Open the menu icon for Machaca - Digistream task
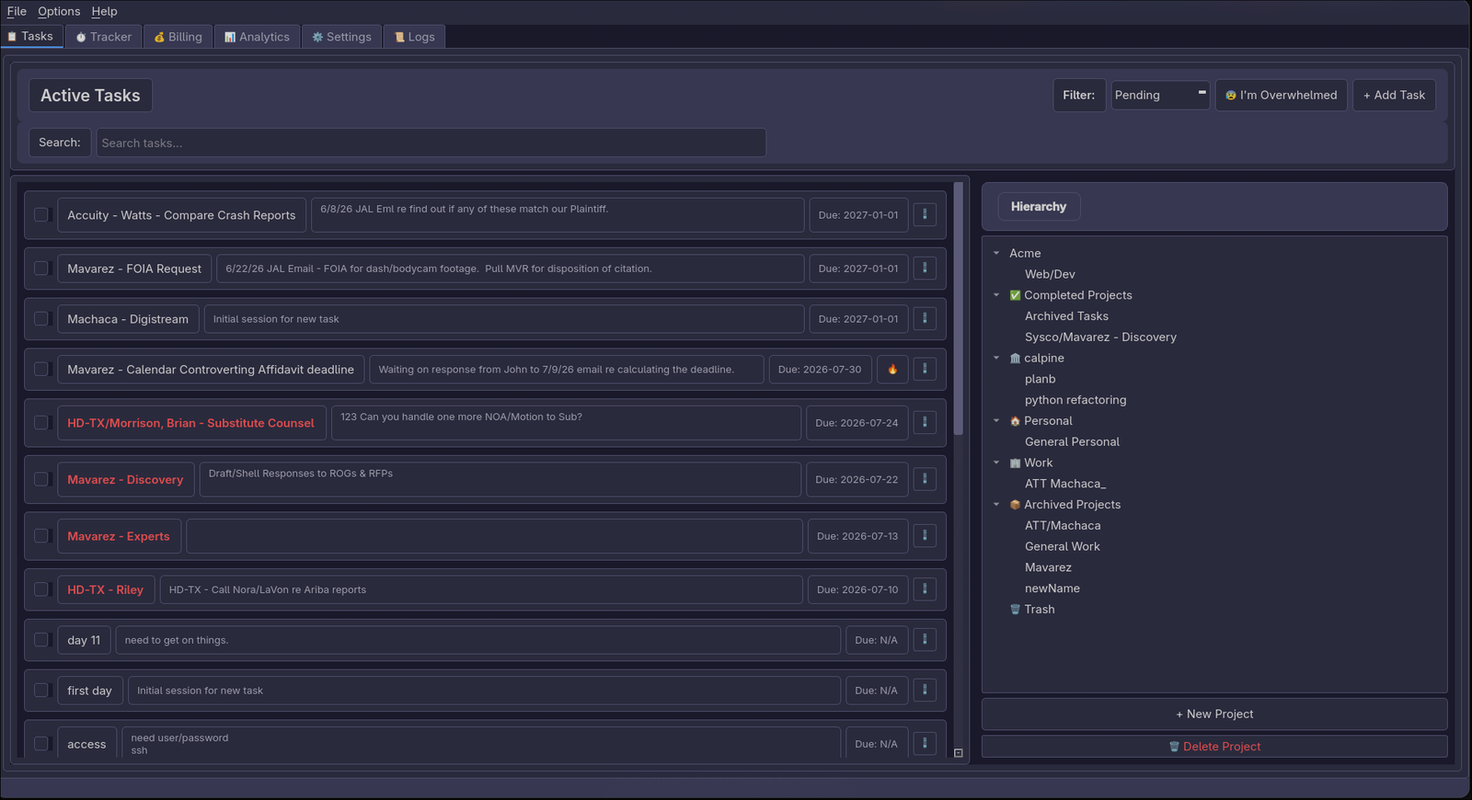Viewport: 1472px width, 800px height. coord(925,318)
